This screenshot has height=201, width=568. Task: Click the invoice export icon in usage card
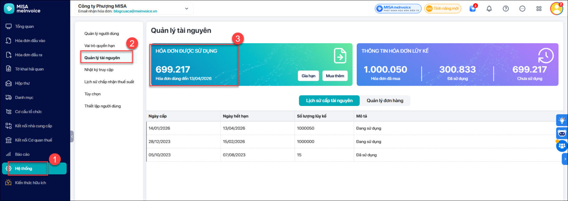click(x=340, y=56)
